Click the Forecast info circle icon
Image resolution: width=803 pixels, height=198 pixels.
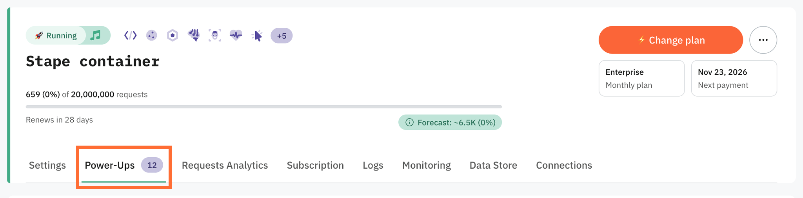click(409, 122)
